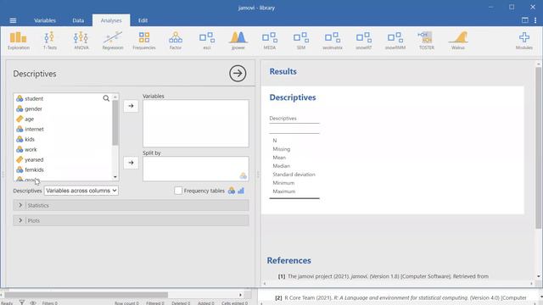This screenshot has height=305, width=543.
Task: Click the Descriptives heading in Results
Action: coord(293,97)
